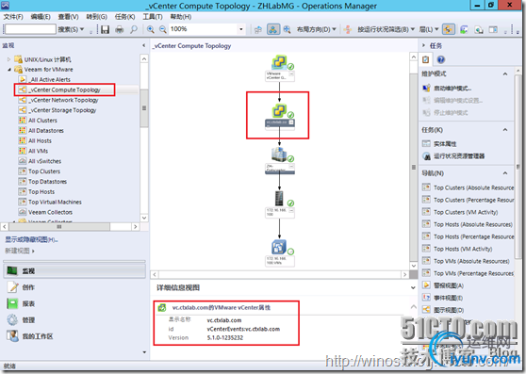Open the 转到(G) menu
This screenshot has width=526, height=374.
click(x=96, y=17)
